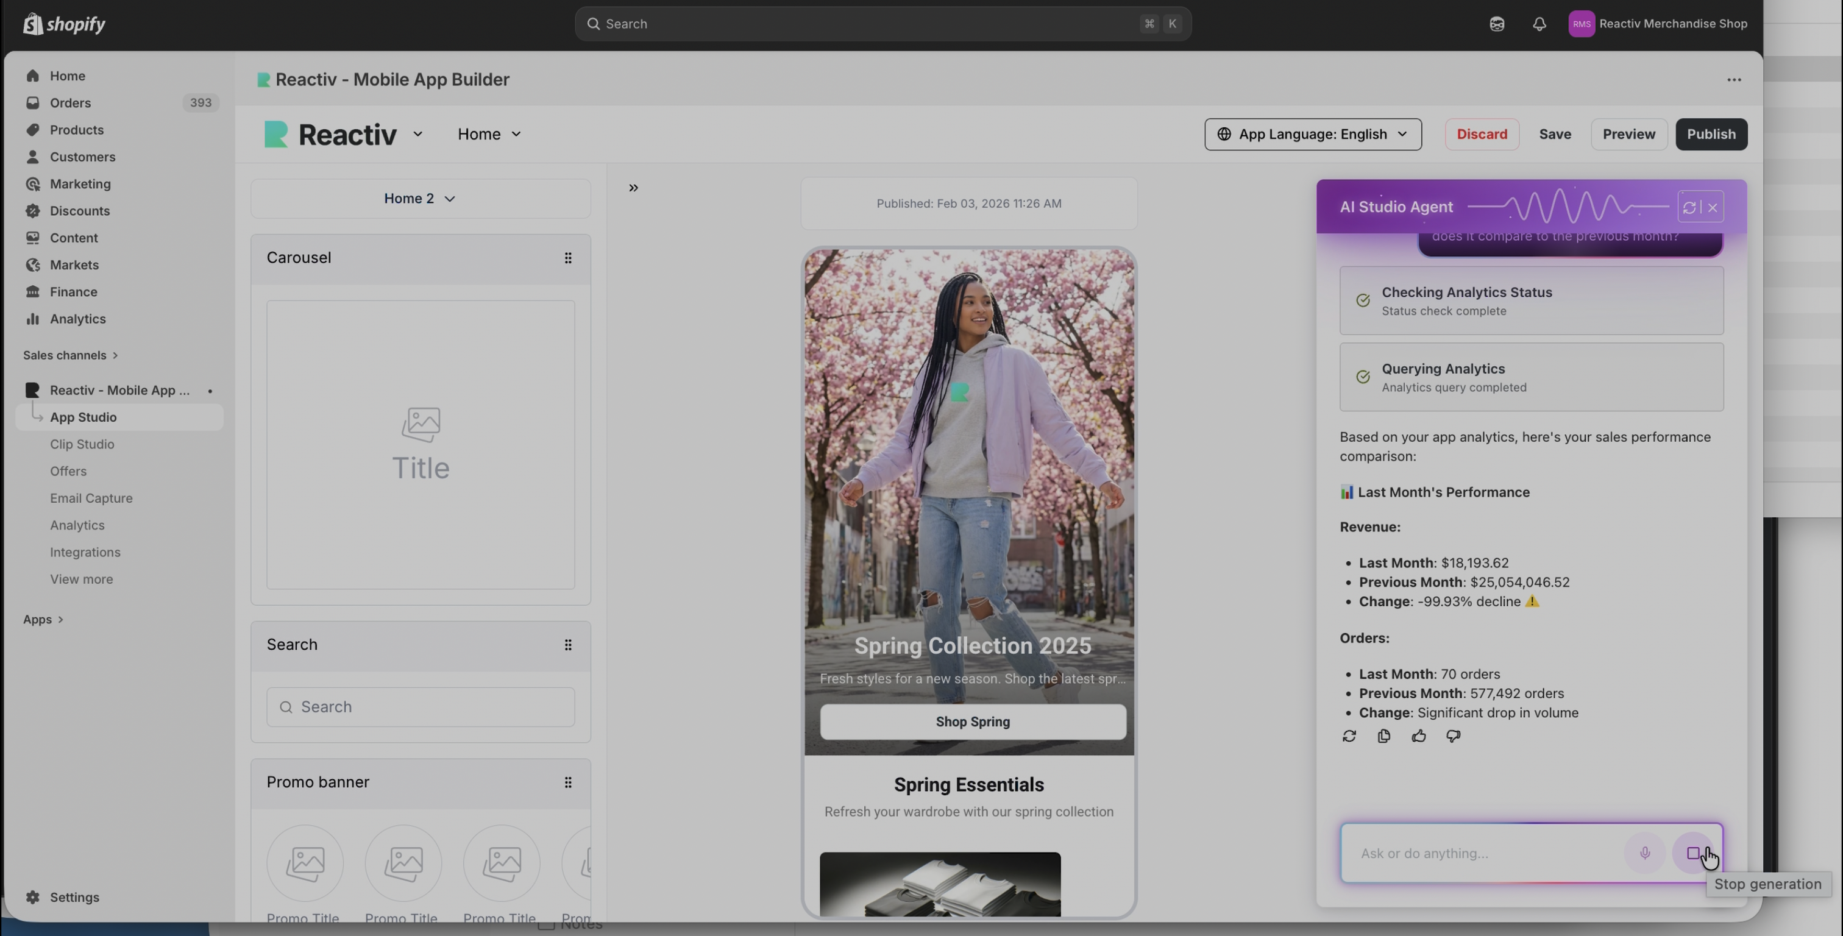Click the Checking Analytics Status card
The height and width of the screenshot is (936, 1843).
(1532, 300)
